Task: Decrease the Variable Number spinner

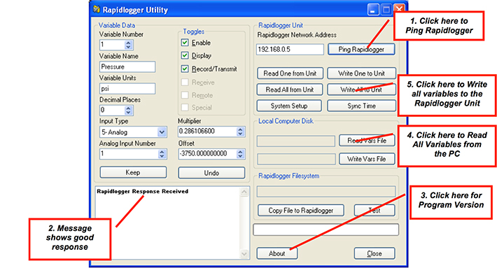Action: 128,47
